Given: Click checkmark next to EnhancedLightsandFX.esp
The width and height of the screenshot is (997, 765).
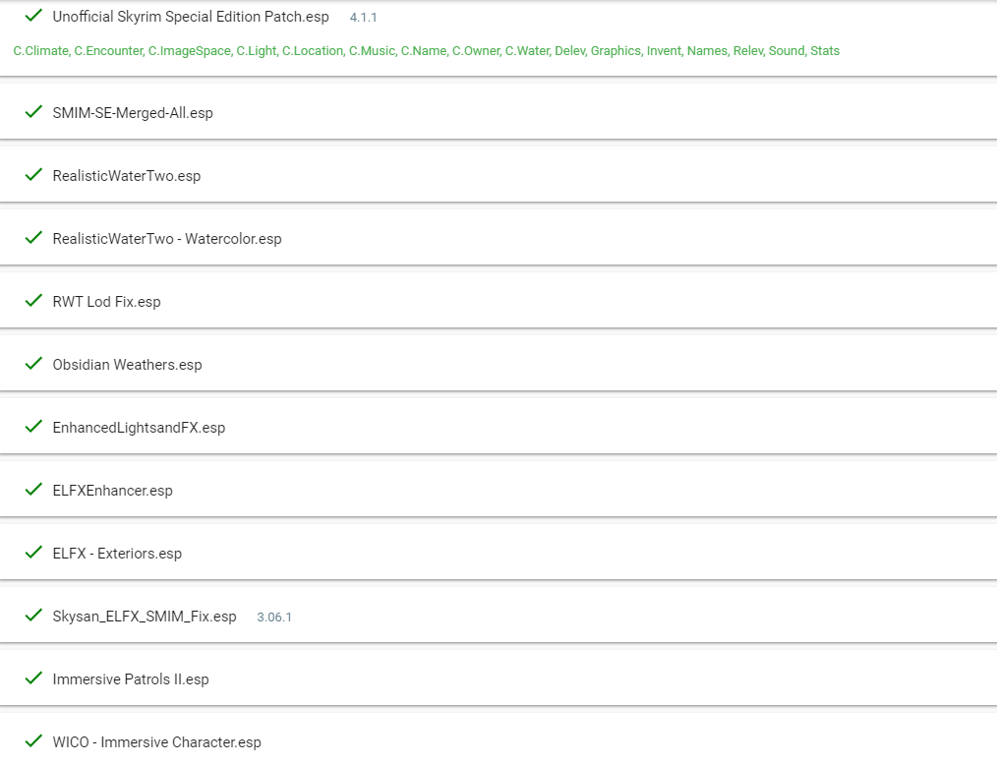Looking at the screenshot, I should pyautogui.click(x=33, y=427).
